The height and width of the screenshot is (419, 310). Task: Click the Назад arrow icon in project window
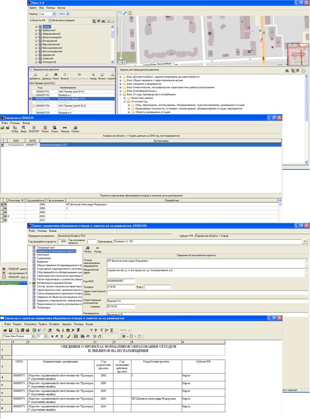pos(97,248)
